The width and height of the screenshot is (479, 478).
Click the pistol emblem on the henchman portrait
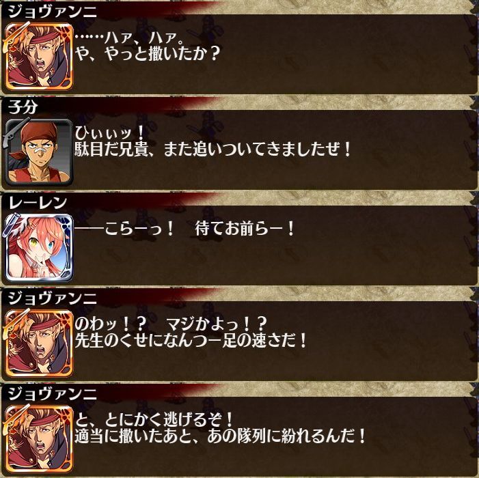(x=12, y=131)
